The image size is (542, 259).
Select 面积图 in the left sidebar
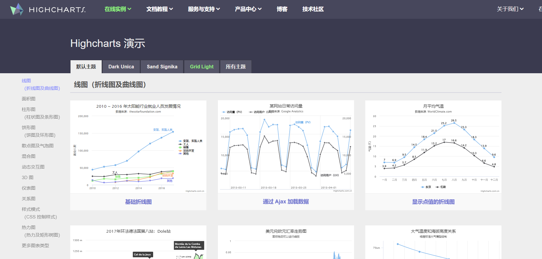point(28,99)
